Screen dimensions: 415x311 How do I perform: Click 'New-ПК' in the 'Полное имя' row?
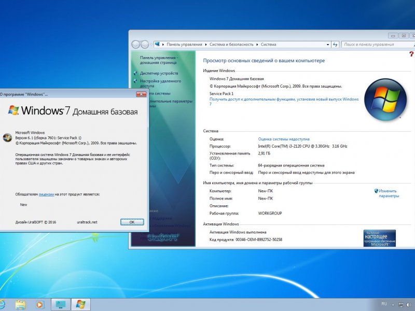click(266, 199)
